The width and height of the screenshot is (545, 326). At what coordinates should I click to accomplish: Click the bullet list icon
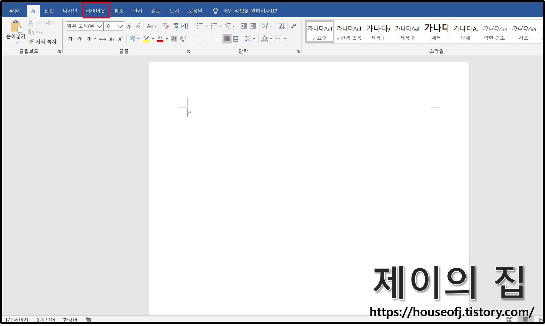pyautogui.click(x=200, y=26)
